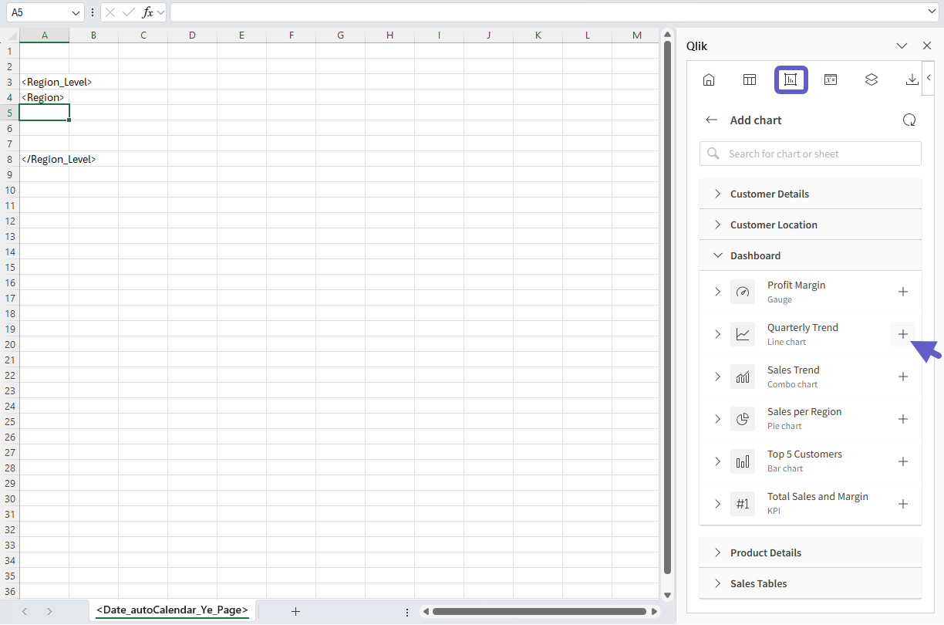The image size is (944, 625).
Task: Select the table insertion icon in Qlik toolbar
Action: 749,79
